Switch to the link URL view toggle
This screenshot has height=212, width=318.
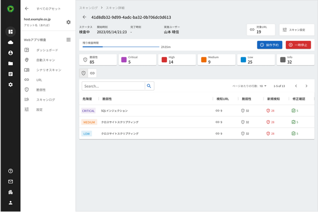point(92,73)
